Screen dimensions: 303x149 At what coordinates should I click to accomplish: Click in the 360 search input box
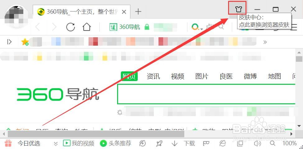coord(206,94)
